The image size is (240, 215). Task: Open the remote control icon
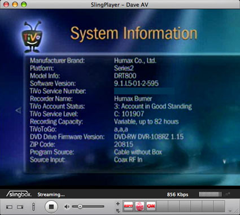[33, 207]
